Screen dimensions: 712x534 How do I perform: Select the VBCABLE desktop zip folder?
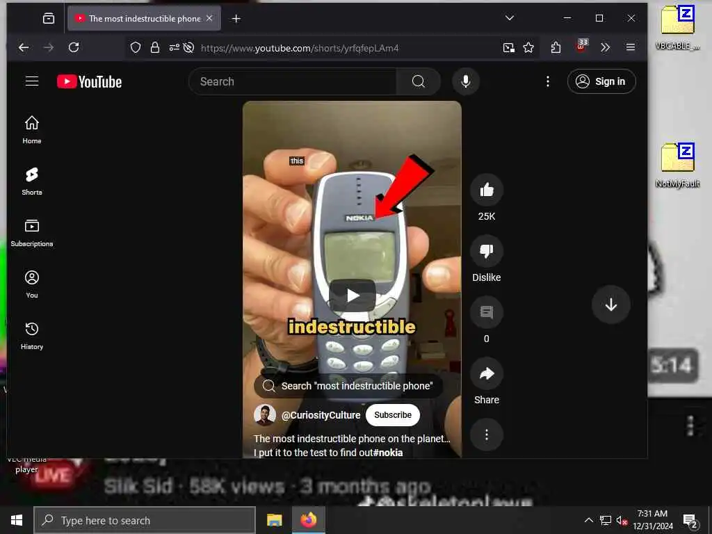(677, 27)
